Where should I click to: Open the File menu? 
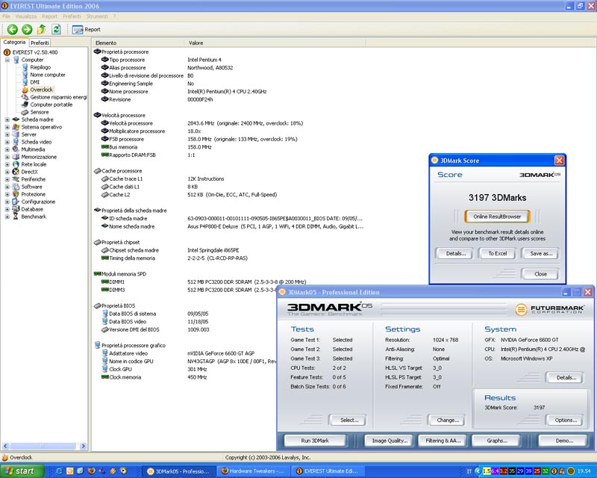(x=6, y=16)
